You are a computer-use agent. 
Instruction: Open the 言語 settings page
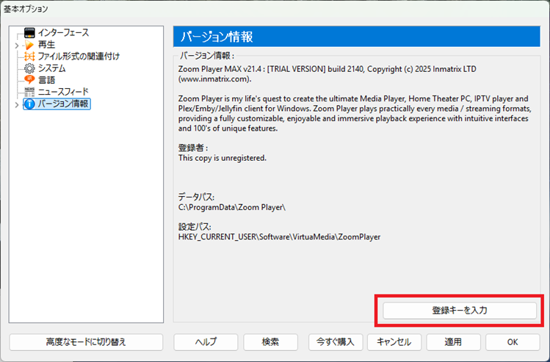tap(47, 80)
